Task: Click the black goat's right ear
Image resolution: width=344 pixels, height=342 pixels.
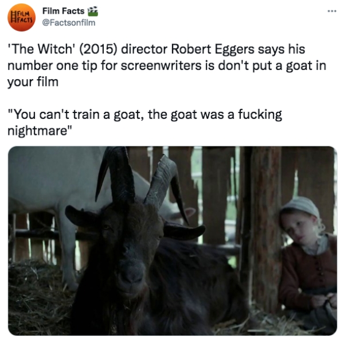Action: coord(184,231)
